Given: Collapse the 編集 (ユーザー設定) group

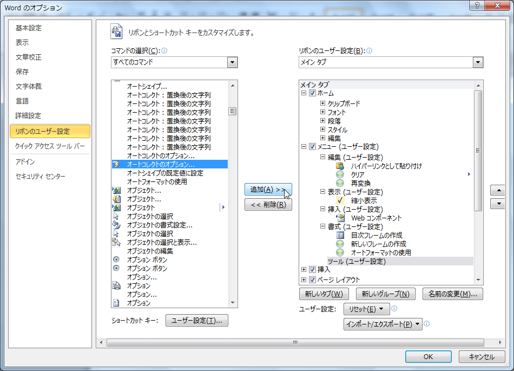Looking at the screenshot, I should click(x=322, y=157).
